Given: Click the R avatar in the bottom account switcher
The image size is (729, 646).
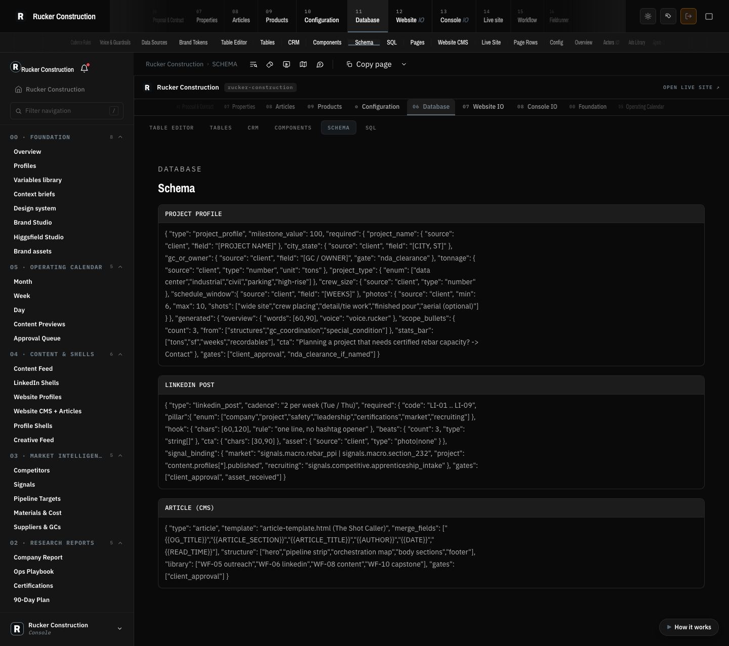Looking at the screenshot, I should tap(17, 628).
